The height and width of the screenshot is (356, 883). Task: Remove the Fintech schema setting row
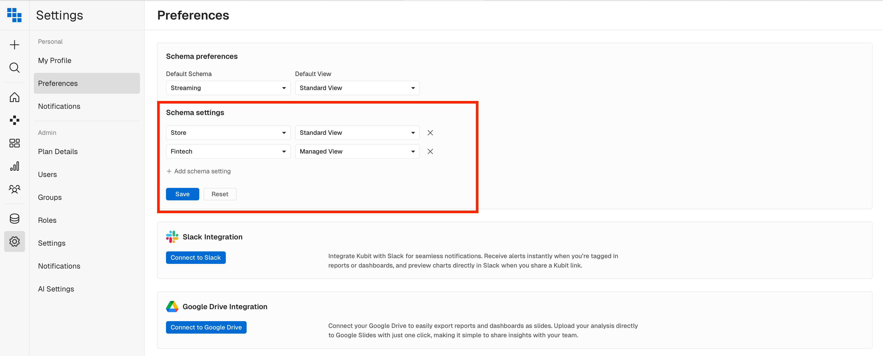(x=430, y=152)
